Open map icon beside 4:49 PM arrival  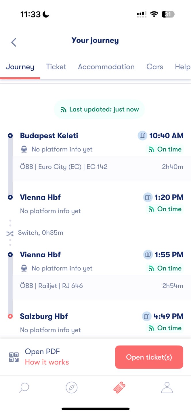[147, 316]
